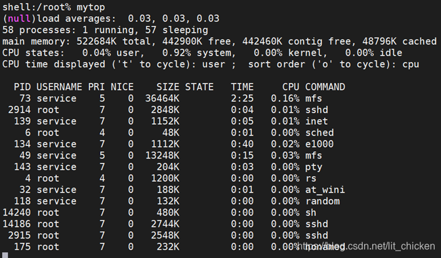Click the '522684K total' memory value
This screenshot has height=258, width=441.
click(x=114, y=42)
